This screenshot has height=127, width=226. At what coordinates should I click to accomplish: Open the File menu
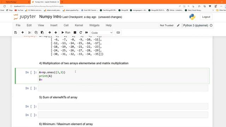[x=18, y=25]
